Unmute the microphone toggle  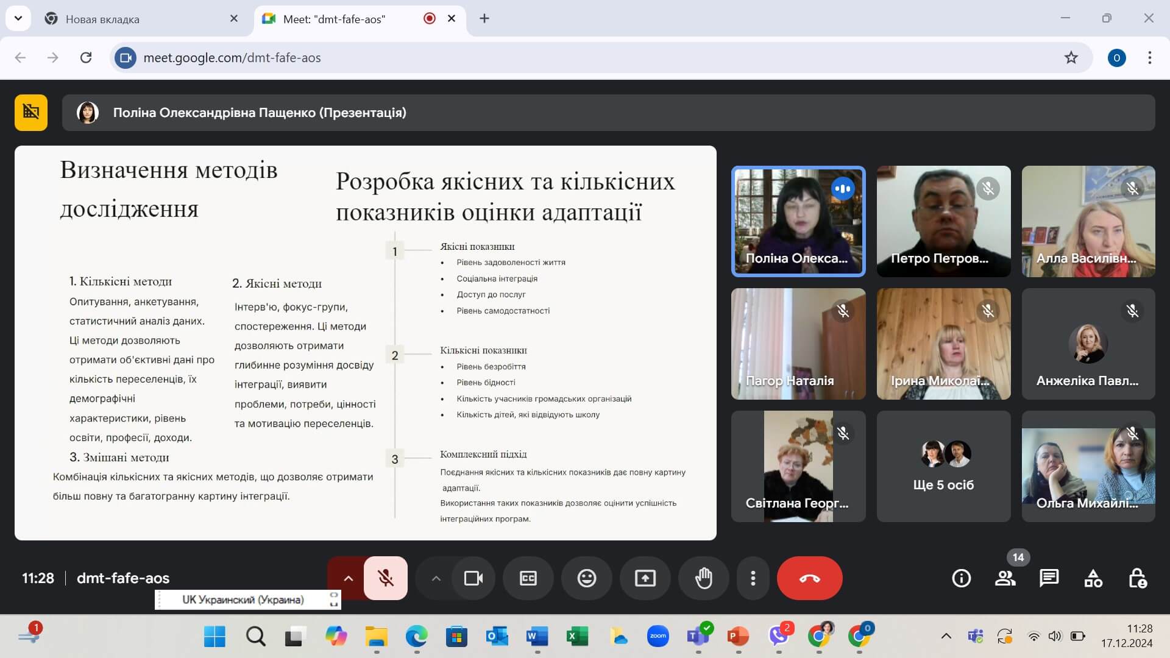385,578
